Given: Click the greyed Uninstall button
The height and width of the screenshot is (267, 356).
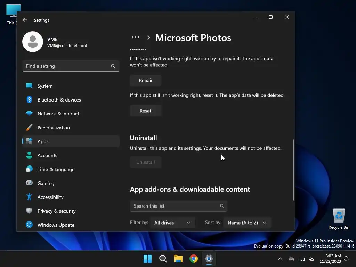Looking at the screenshot, I should point(146,162).
